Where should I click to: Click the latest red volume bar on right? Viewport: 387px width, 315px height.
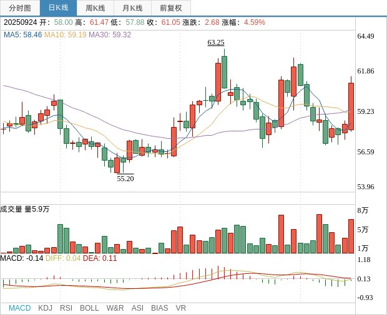[x=351, y=237]
